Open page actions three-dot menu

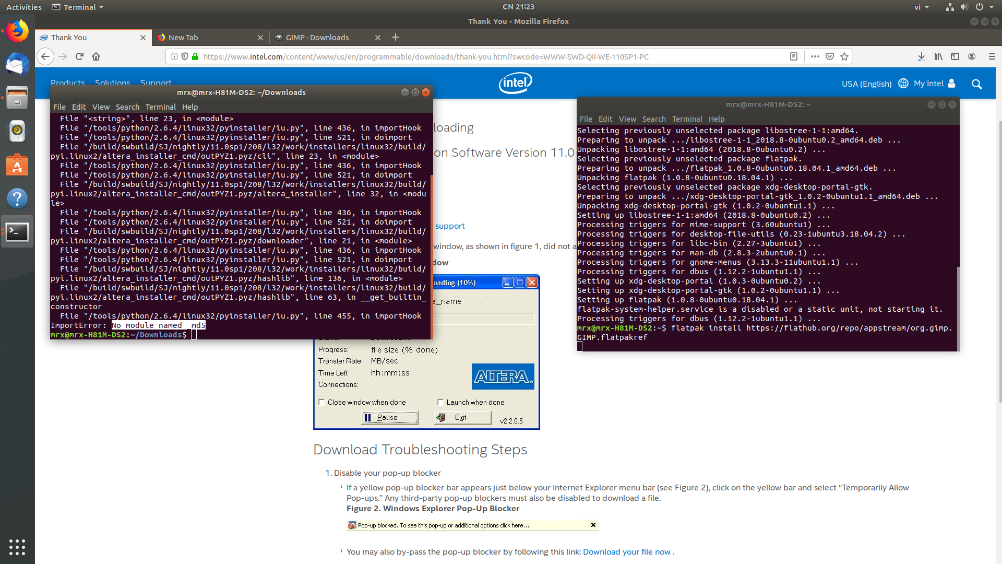[x=815, y=56]
